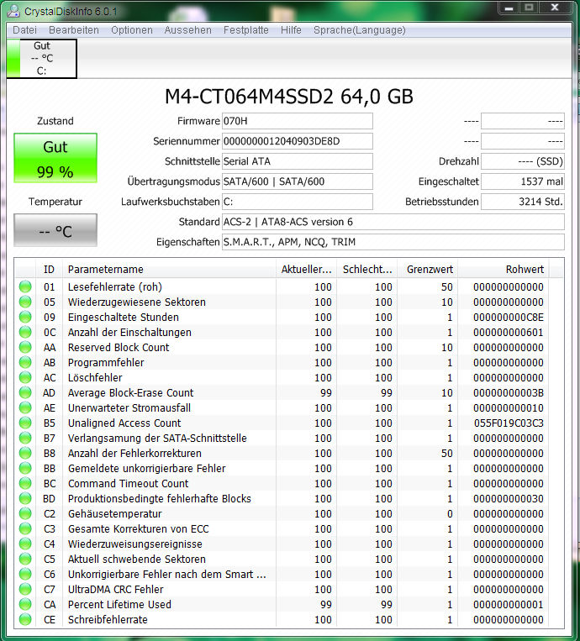Click status icon for Anzahl der Fehlerkorrekturen
This screenshot has height=641, width=580.
coord(25,453)
